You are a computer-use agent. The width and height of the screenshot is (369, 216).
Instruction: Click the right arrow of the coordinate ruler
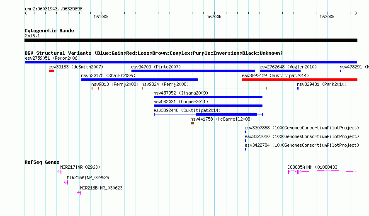(x=356, y=13)
